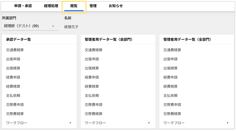This screenshot has height=131, width=236.
Task: Expand ワークフロー in 管理者用データ一覧（自部門）
Action: [118, 123]
